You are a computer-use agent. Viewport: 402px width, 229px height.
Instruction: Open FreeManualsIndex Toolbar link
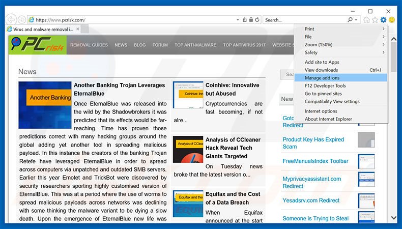[315, 161]
